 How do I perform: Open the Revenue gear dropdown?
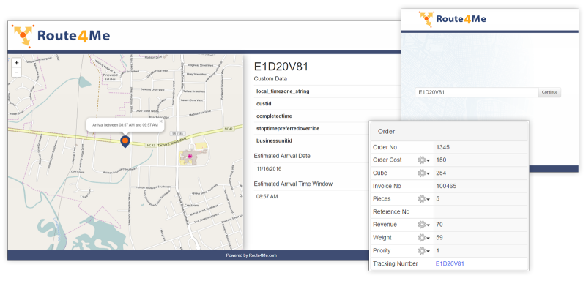(424, 225)
